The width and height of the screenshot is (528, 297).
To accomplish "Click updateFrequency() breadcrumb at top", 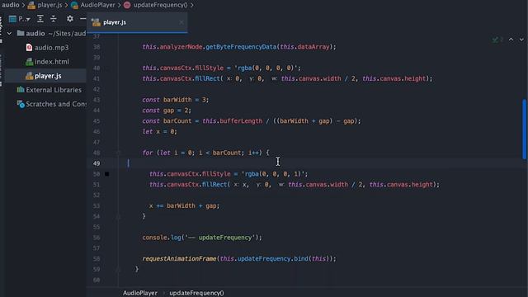I will (156, 5).
